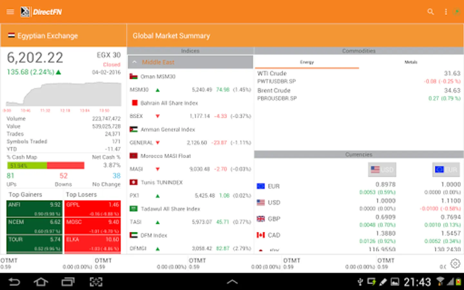Tap the Saudi flag beside Tadawul
Viewport: 464px width, 290px height.
click(x=133, y=209)
